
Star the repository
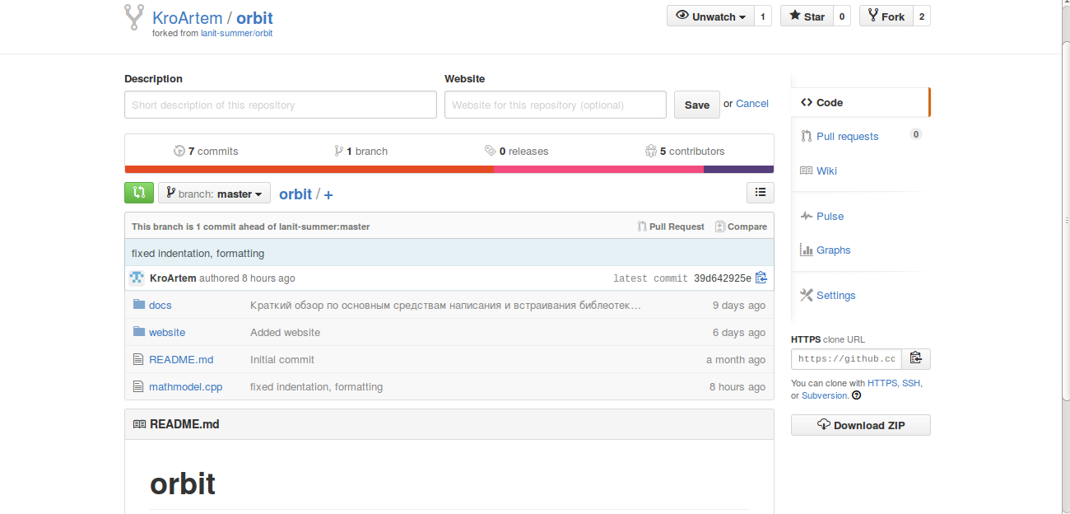pos(806,16)
